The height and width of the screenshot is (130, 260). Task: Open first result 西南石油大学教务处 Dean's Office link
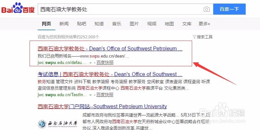coord(110,48)
